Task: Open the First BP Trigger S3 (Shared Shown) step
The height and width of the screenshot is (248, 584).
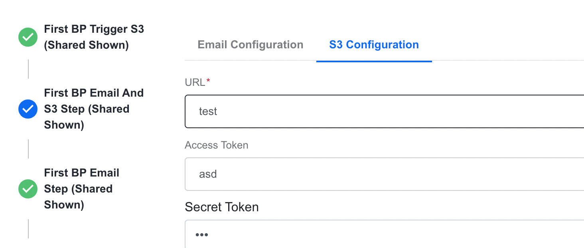Action: 94,37
